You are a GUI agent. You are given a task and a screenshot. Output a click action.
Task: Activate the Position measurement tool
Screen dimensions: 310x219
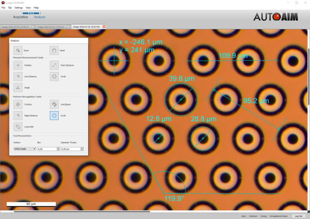click(18, 65)
